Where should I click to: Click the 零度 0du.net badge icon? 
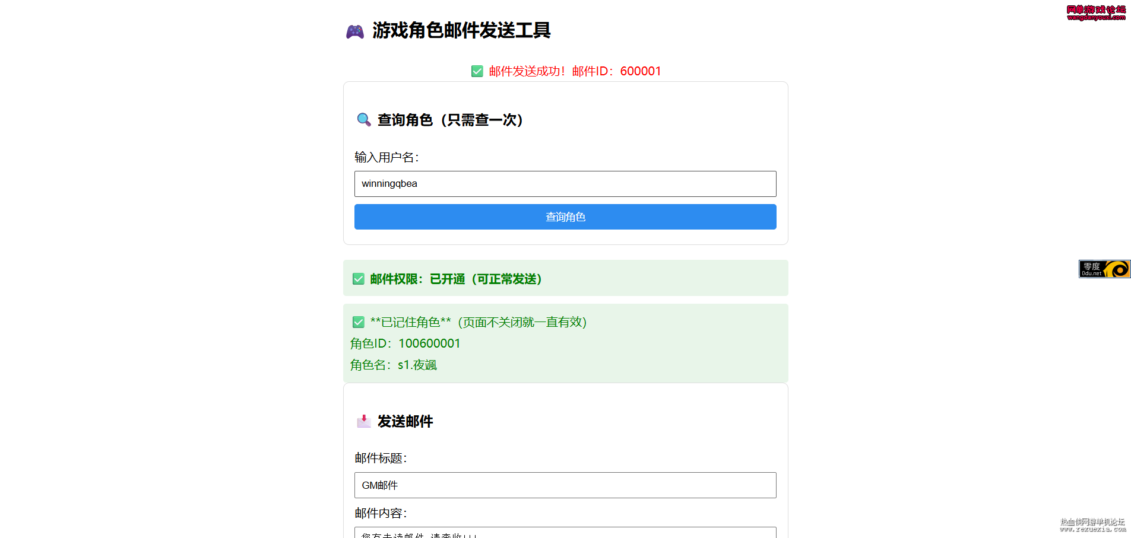(x=1104, y=269)
